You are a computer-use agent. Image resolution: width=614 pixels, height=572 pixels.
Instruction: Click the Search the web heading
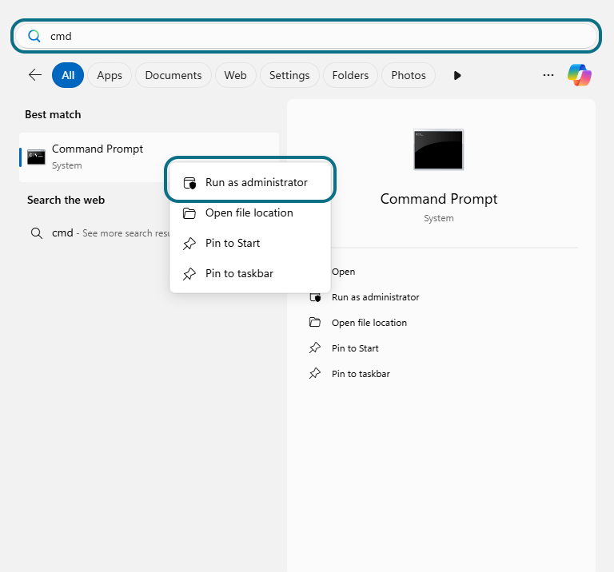[x=66, y=200]
